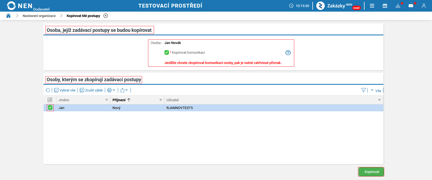432x180 pixels.
Task: Close the Kopírovat Mé postupy breadcrumb
Action: (106, 16)
